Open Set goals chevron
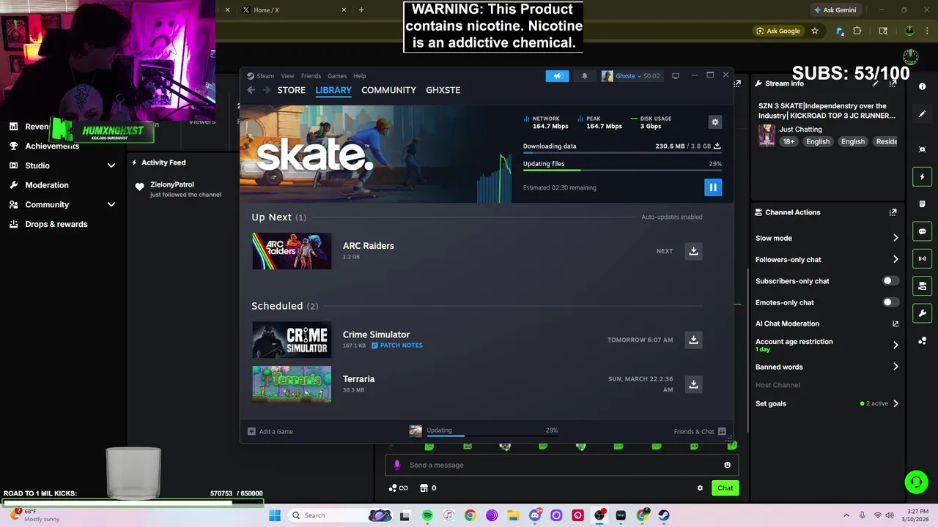The height and width of the screenshot is (527, 938). (895, 403)
